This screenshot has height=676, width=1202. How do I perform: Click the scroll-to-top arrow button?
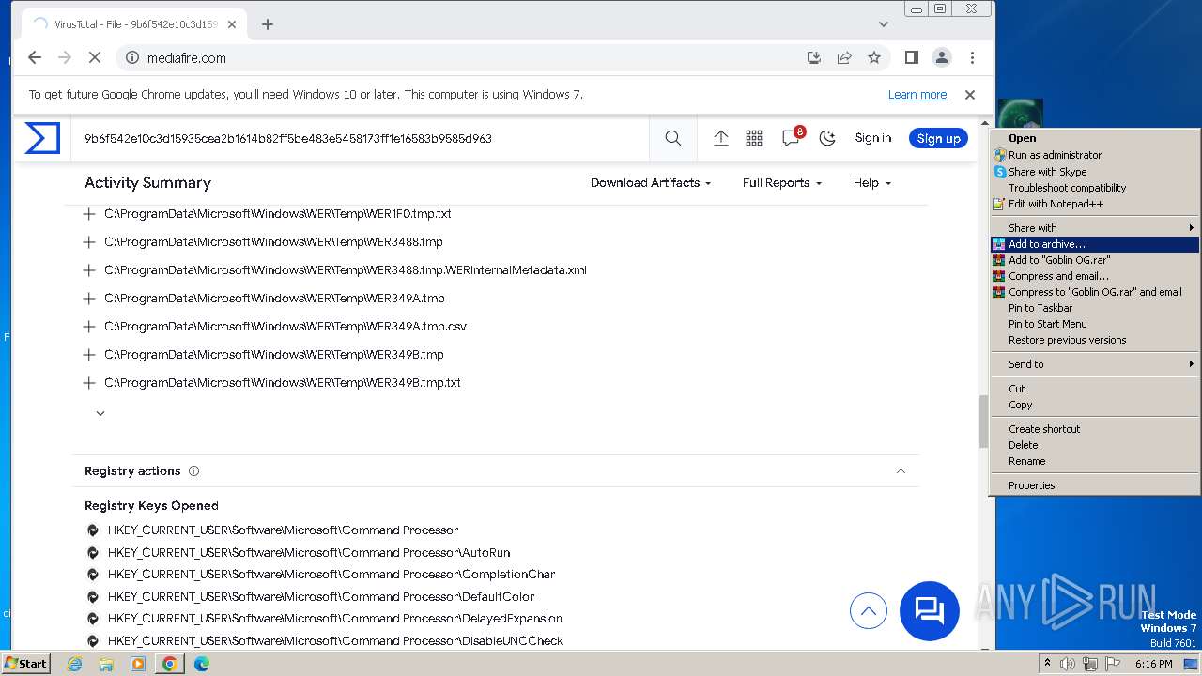tap(869, 611)
